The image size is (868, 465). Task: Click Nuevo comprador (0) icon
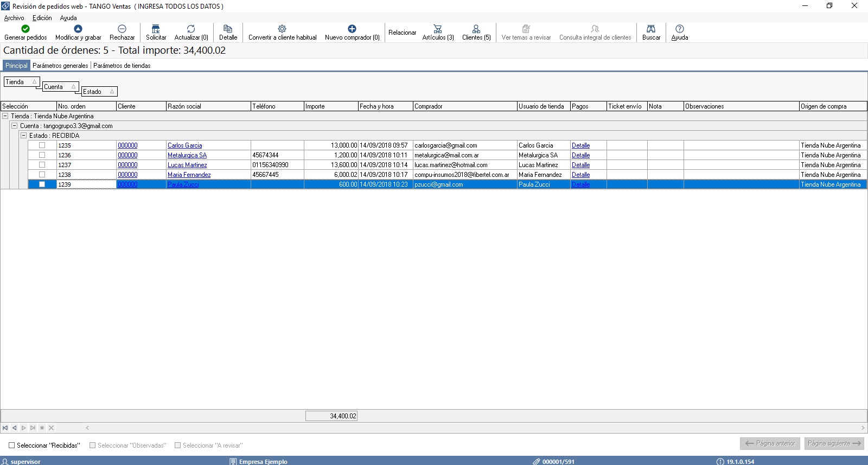(x=352, y=29)
